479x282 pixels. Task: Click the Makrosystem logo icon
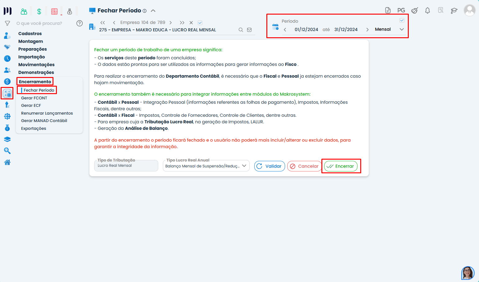coord(7,11)
